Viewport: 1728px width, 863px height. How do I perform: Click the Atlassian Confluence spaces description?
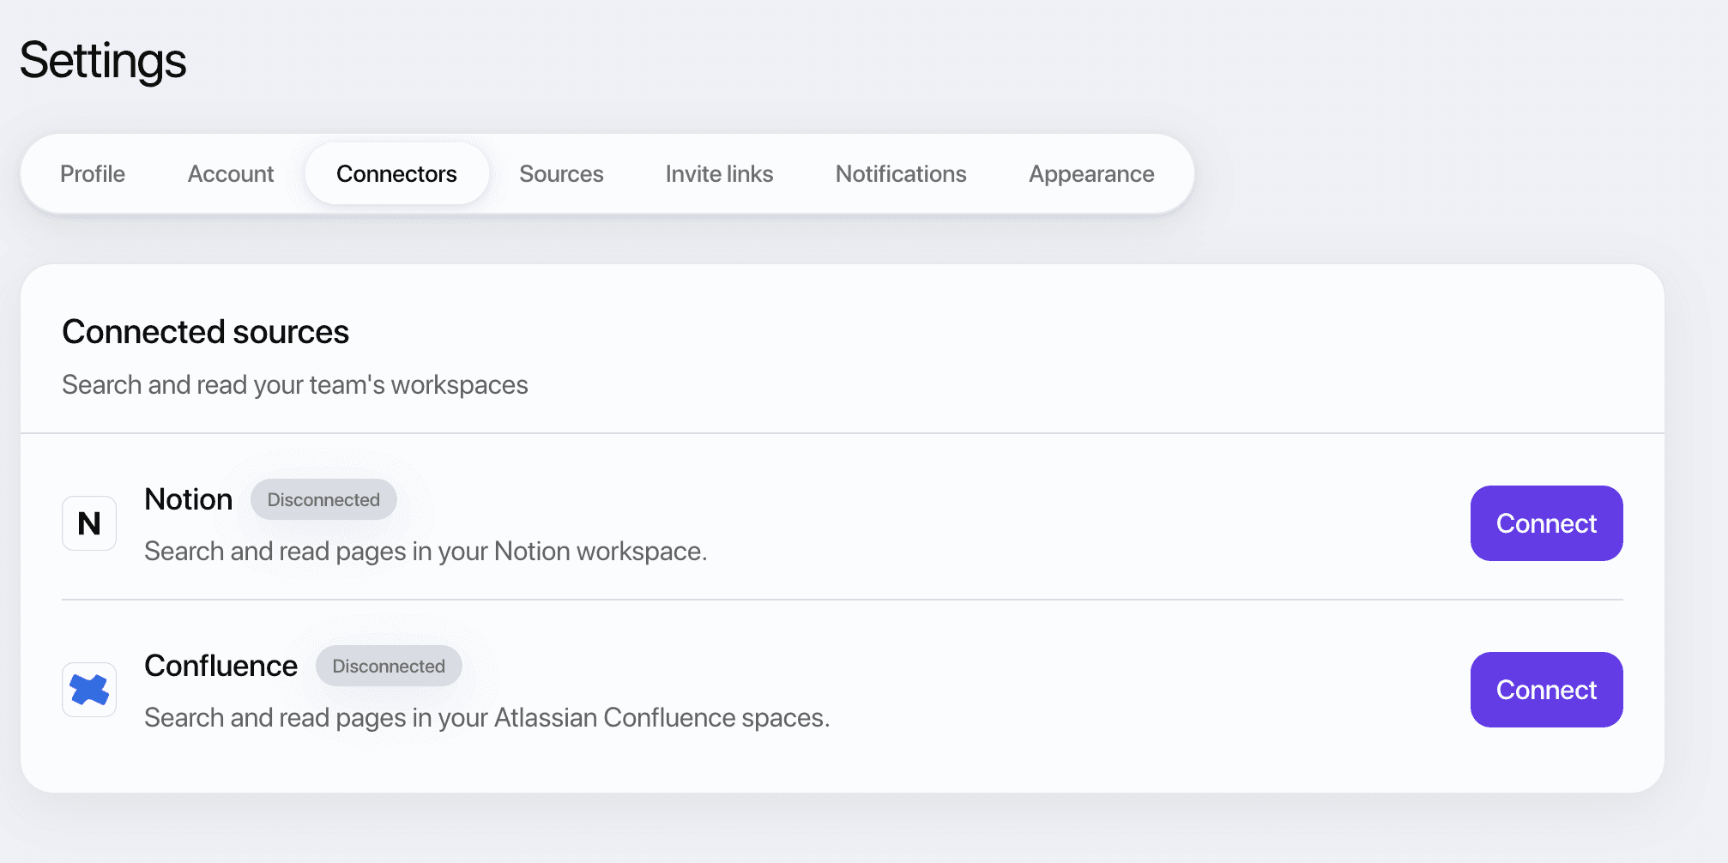click(x=487, y=717)
